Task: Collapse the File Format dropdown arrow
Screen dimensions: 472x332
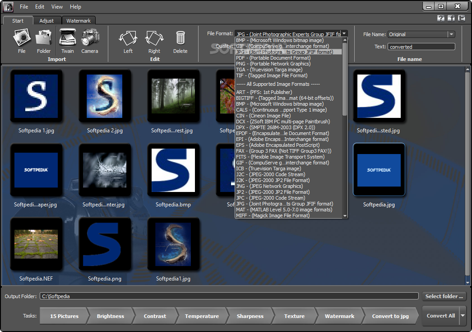Action: tap(344, 34)
